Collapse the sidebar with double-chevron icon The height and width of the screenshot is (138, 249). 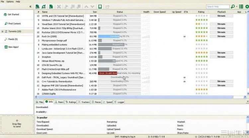tap(30, 7)
